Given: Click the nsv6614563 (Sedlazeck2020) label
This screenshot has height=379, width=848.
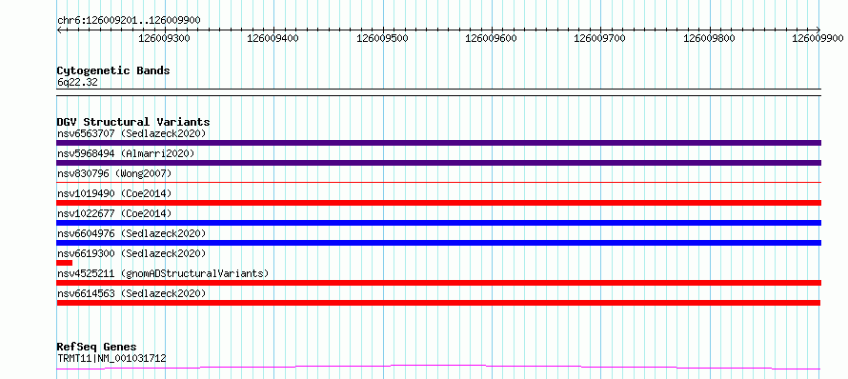Looking at the screenshot, I should point(131,293).
